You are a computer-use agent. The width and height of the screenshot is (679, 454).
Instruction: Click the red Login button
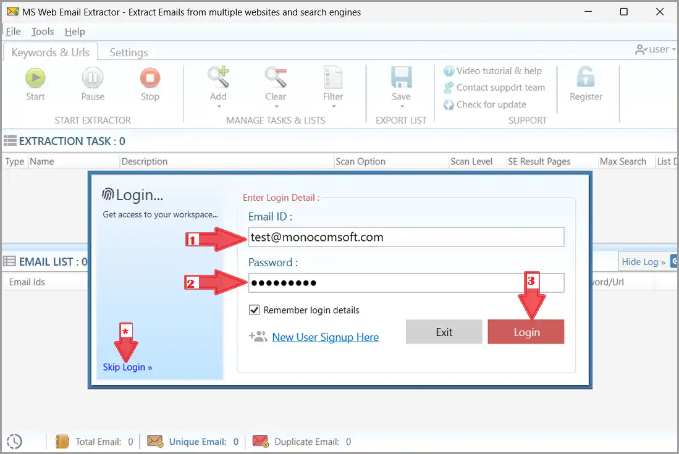(526, 332)
